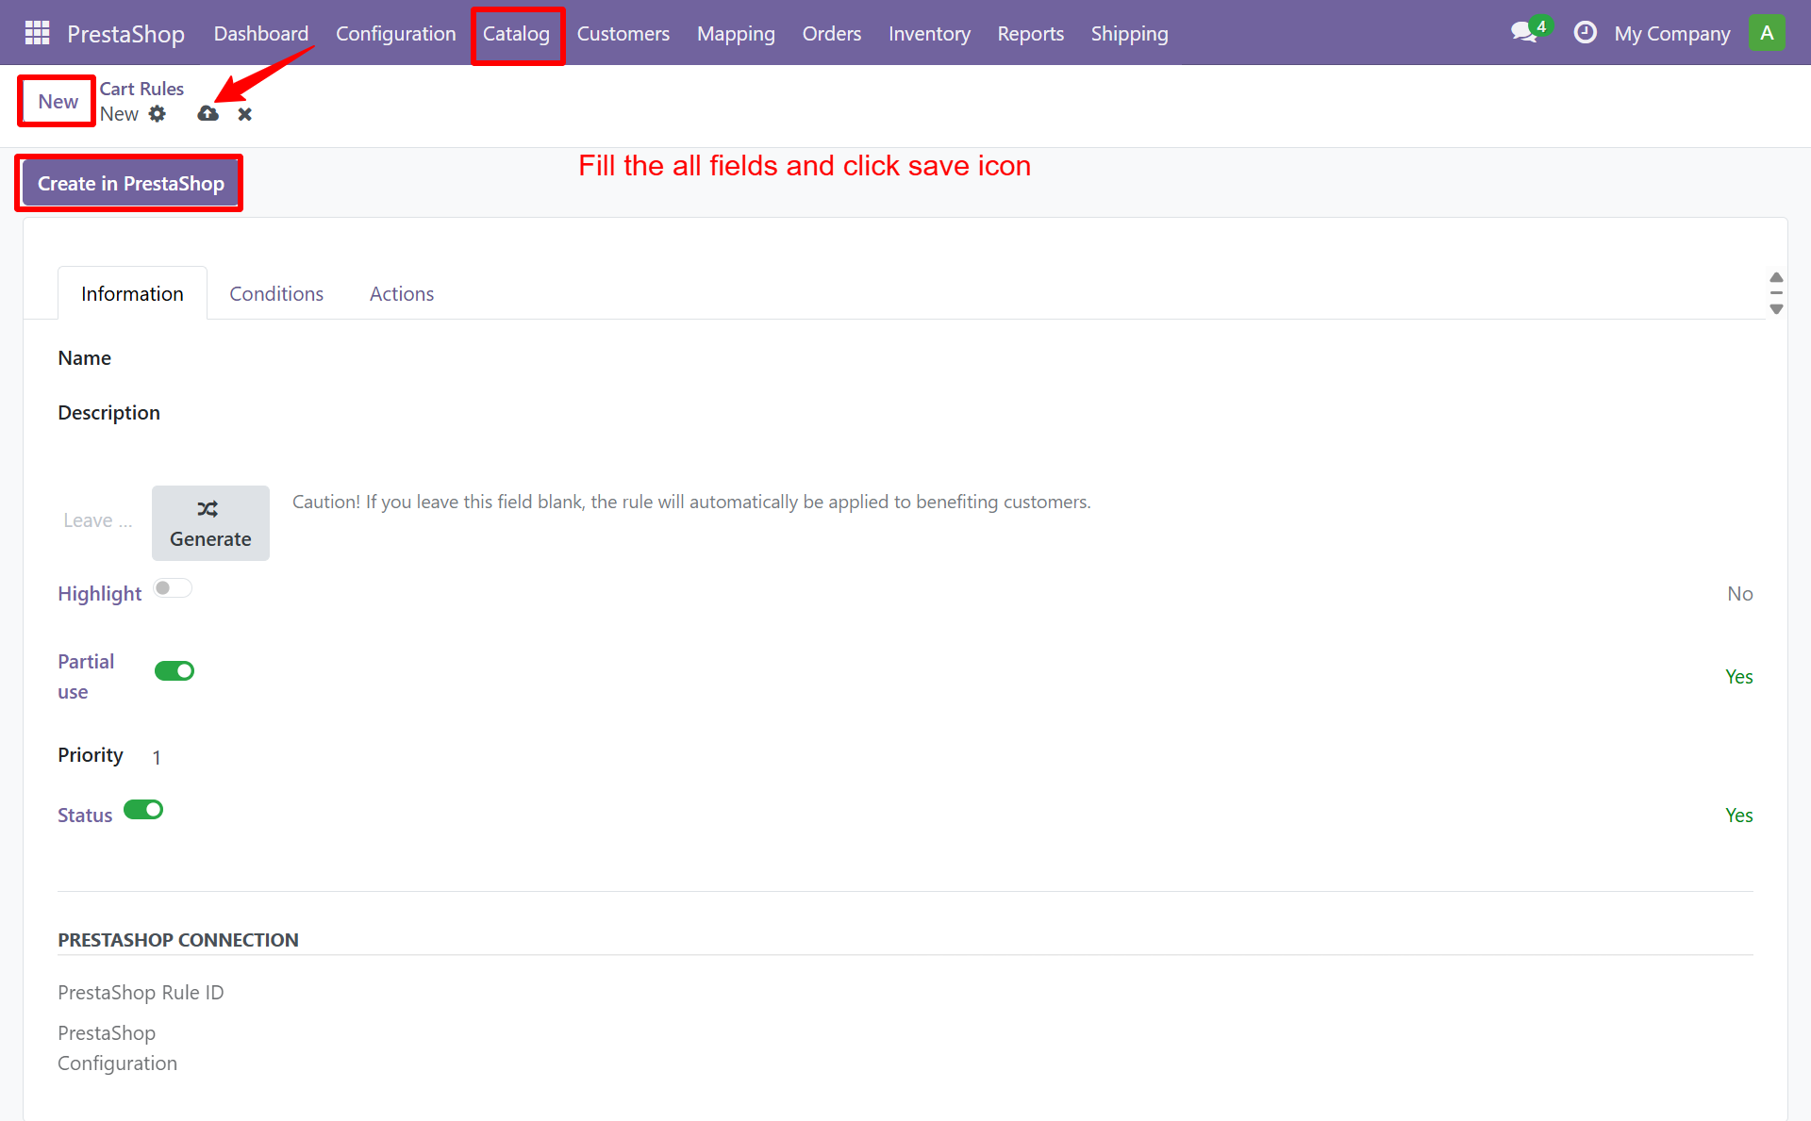1811x1121 pixels.
Task: Click the pager up arrow
Action: tap(1777, 277)
